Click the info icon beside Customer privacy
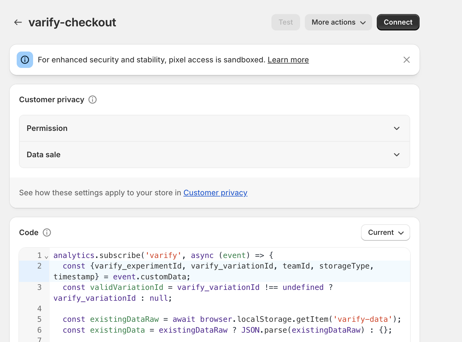Screen dimensions: 462x342 tap(93, 100)
